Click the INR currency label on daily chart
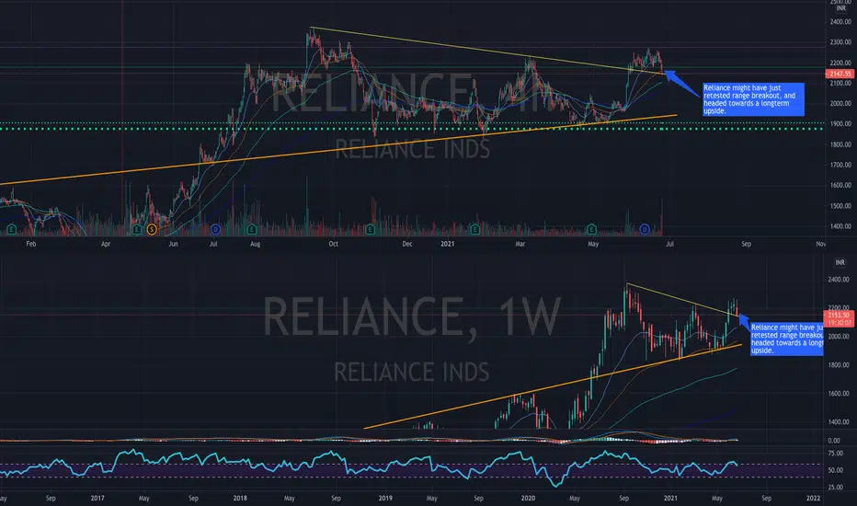 [840, 8]
